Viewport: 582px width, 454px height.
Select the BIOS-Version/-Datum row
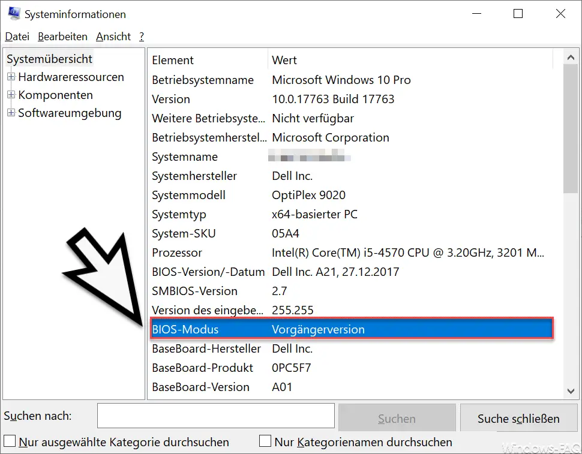pyautogui.click(x=352, y=272)
